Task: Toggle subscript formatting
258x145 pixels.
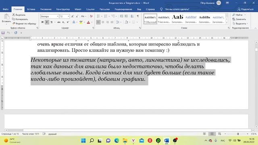Action: (63, 22)
